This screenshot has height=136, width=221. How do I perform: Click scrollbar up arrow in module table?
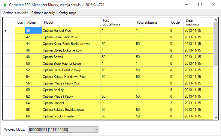(x=216, y=20)
